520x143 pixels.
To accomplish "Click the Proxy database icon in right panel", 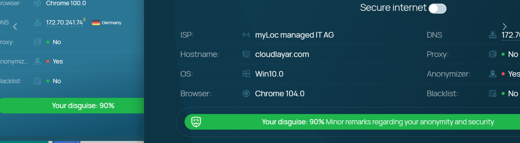I will 493,54.
